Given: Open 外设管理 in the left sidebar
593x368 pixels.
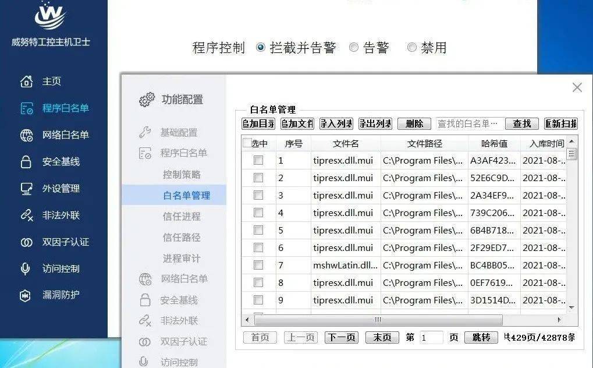Looking at the screenshot, I should [x=61, y=189].
